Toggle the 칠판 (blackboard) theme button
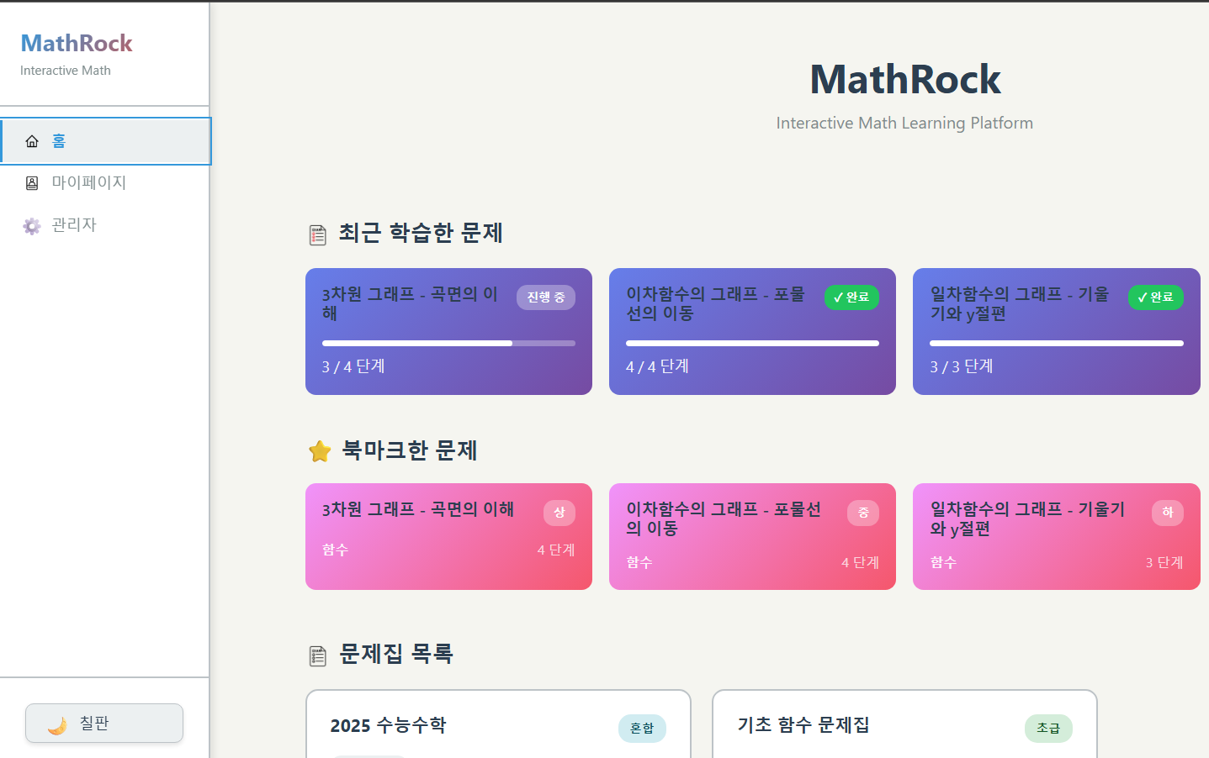This screenshot has width=1209, height=758. 104,723
